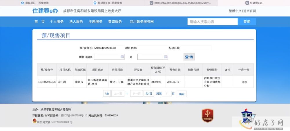Open the 个人服务 navigation menu
Screen dimensions: 290x131
[57, 22]
